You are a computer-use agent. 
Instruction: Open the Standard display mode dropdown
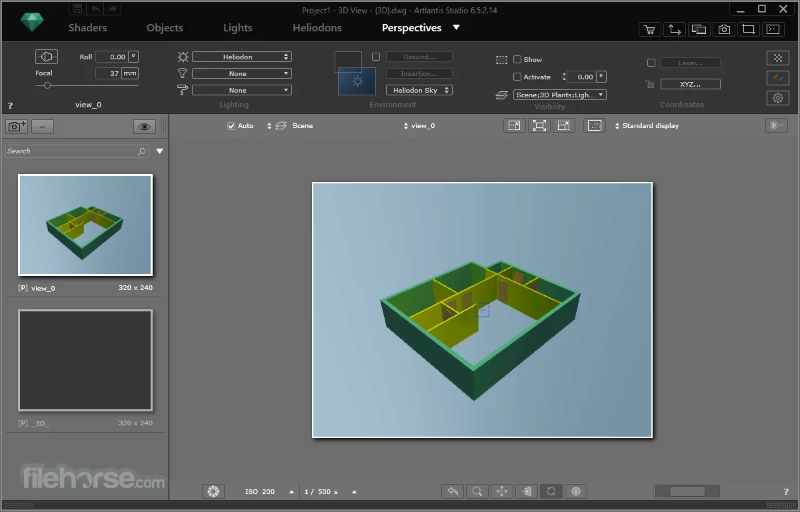click(647, 125)
